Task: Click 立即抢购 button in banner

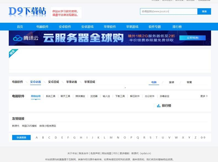Action: click(x=193, y=38)
